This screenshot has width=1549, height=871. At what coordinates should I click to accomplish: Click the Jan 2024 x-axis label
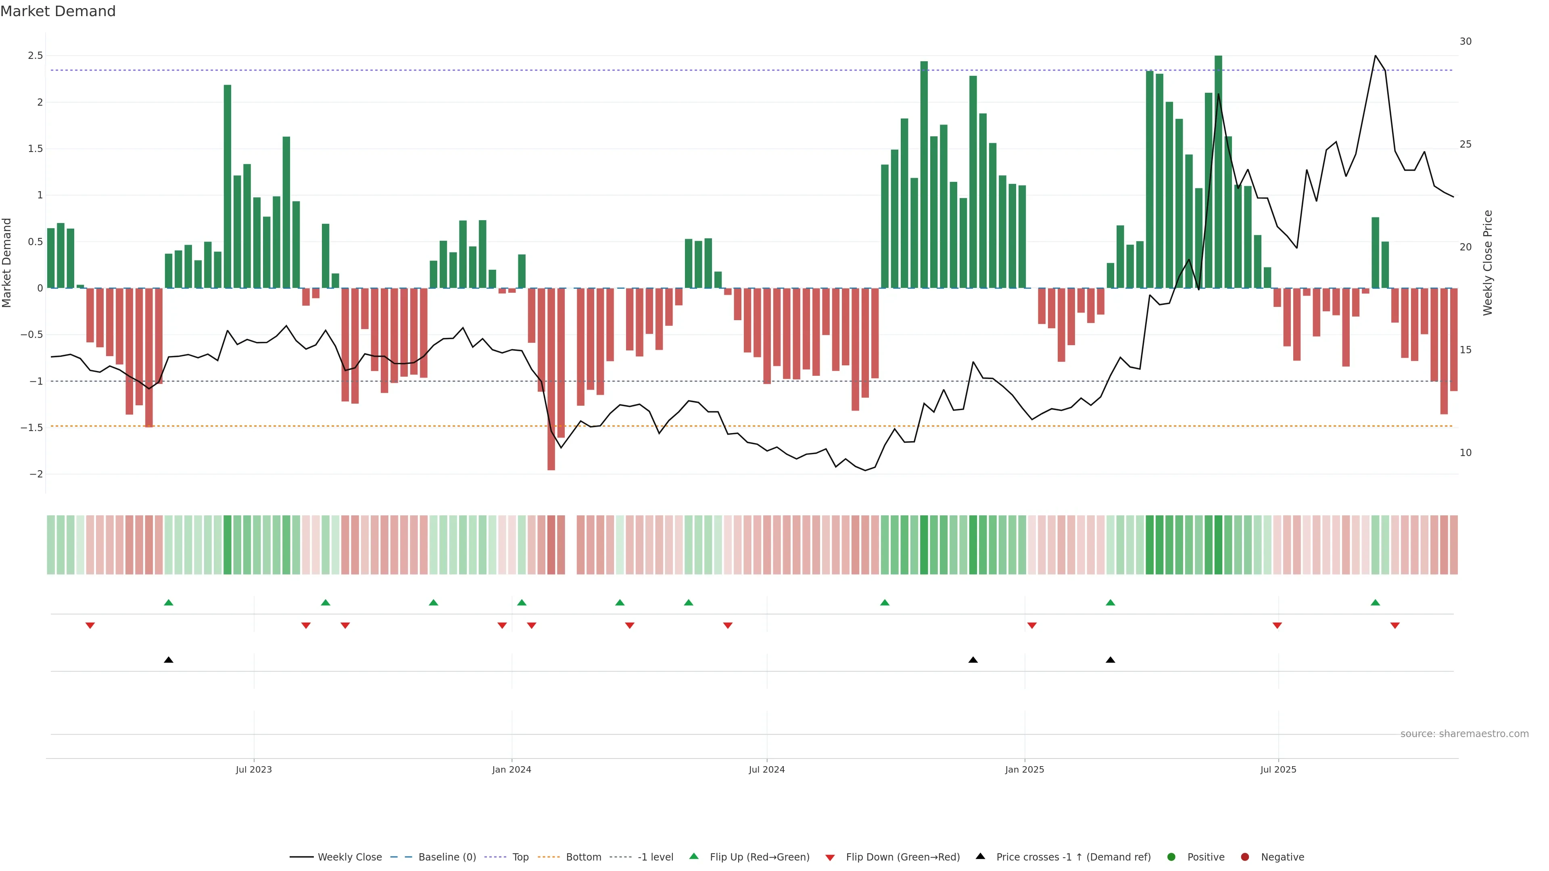click(x=511, y=769)
